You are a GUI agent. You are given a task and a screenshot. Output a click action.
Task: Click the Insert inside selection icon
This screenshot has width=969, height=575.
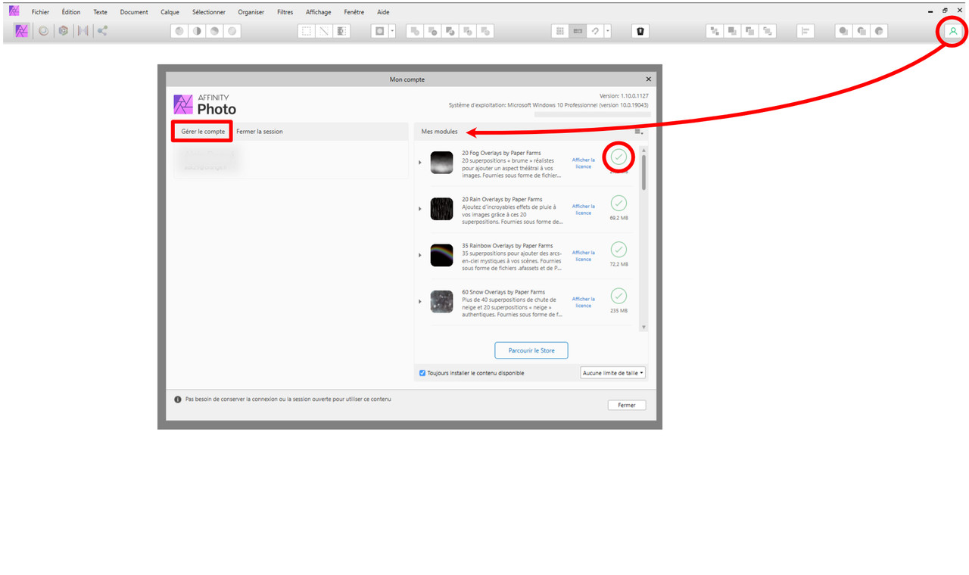(879, 31)
